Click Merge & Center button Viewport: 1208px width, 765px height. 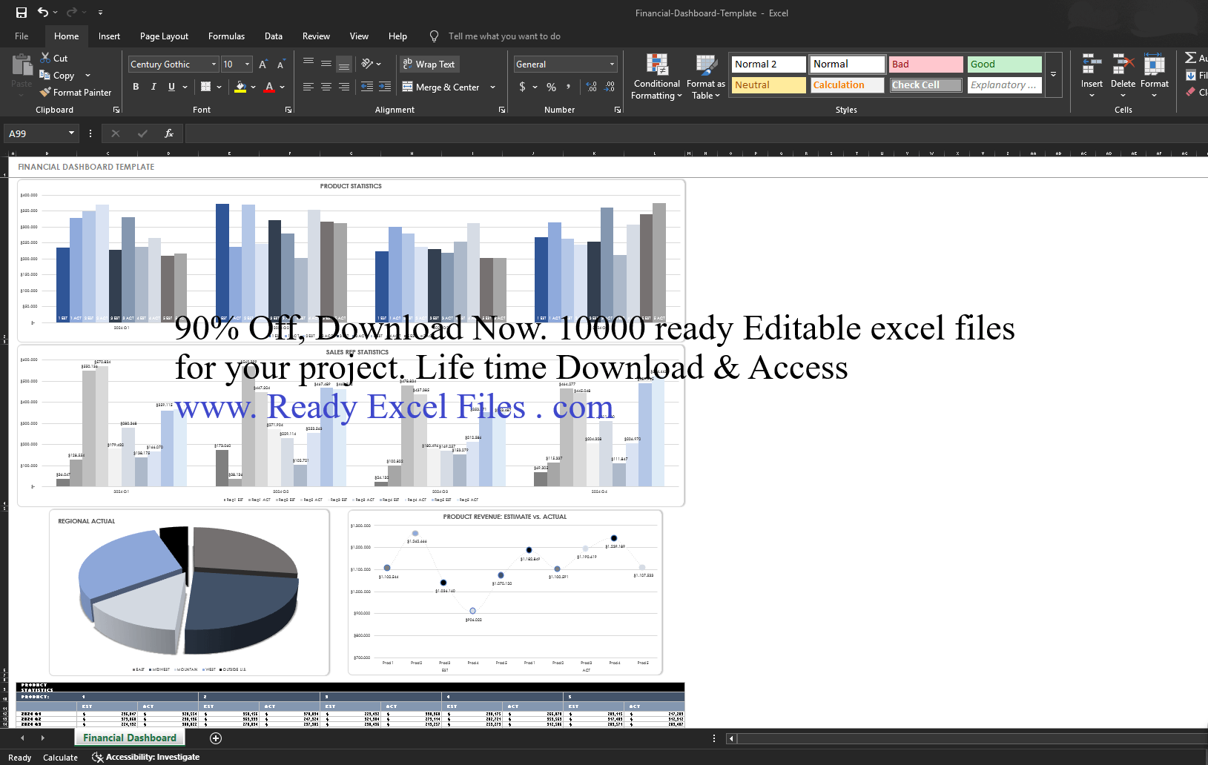coord(442,87)
